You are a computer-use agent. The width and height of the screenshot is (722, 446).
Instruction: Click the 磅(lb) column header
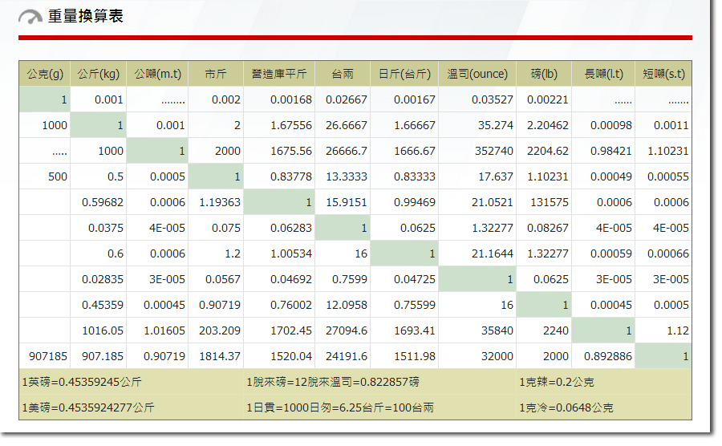(x=544, y=74)
